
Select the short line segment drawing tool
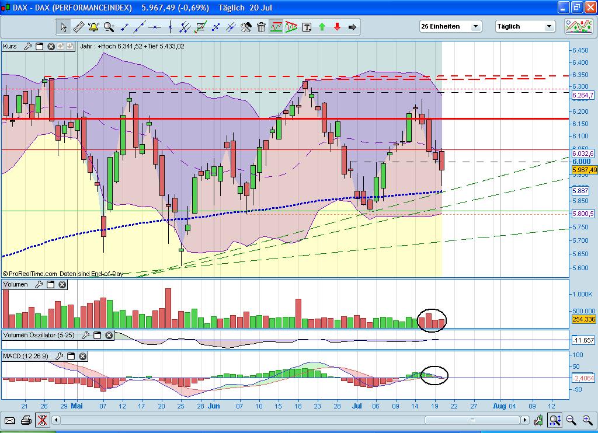tap(124, 27)
